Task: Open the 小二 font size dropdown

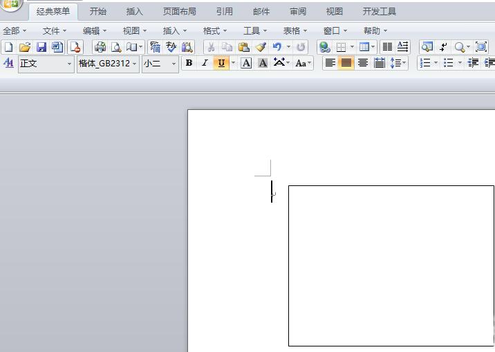Action: (x=174, y=64)
